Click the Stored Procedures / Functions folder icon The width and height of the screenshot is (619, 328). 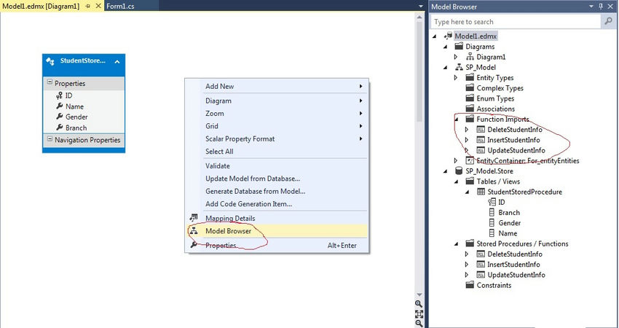(470, 243)
